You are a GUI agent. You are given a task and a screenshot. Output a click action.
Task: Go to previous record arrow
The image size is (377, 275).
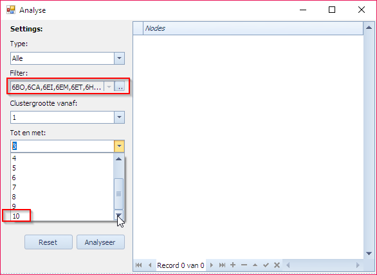point(150,265)
